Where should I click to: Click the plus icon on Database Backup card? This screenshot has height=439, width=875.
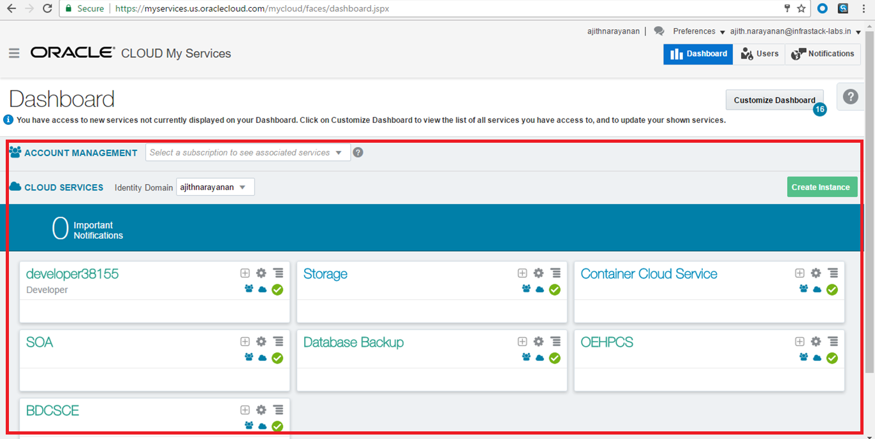pyautogui.click(x=522, y=342)
